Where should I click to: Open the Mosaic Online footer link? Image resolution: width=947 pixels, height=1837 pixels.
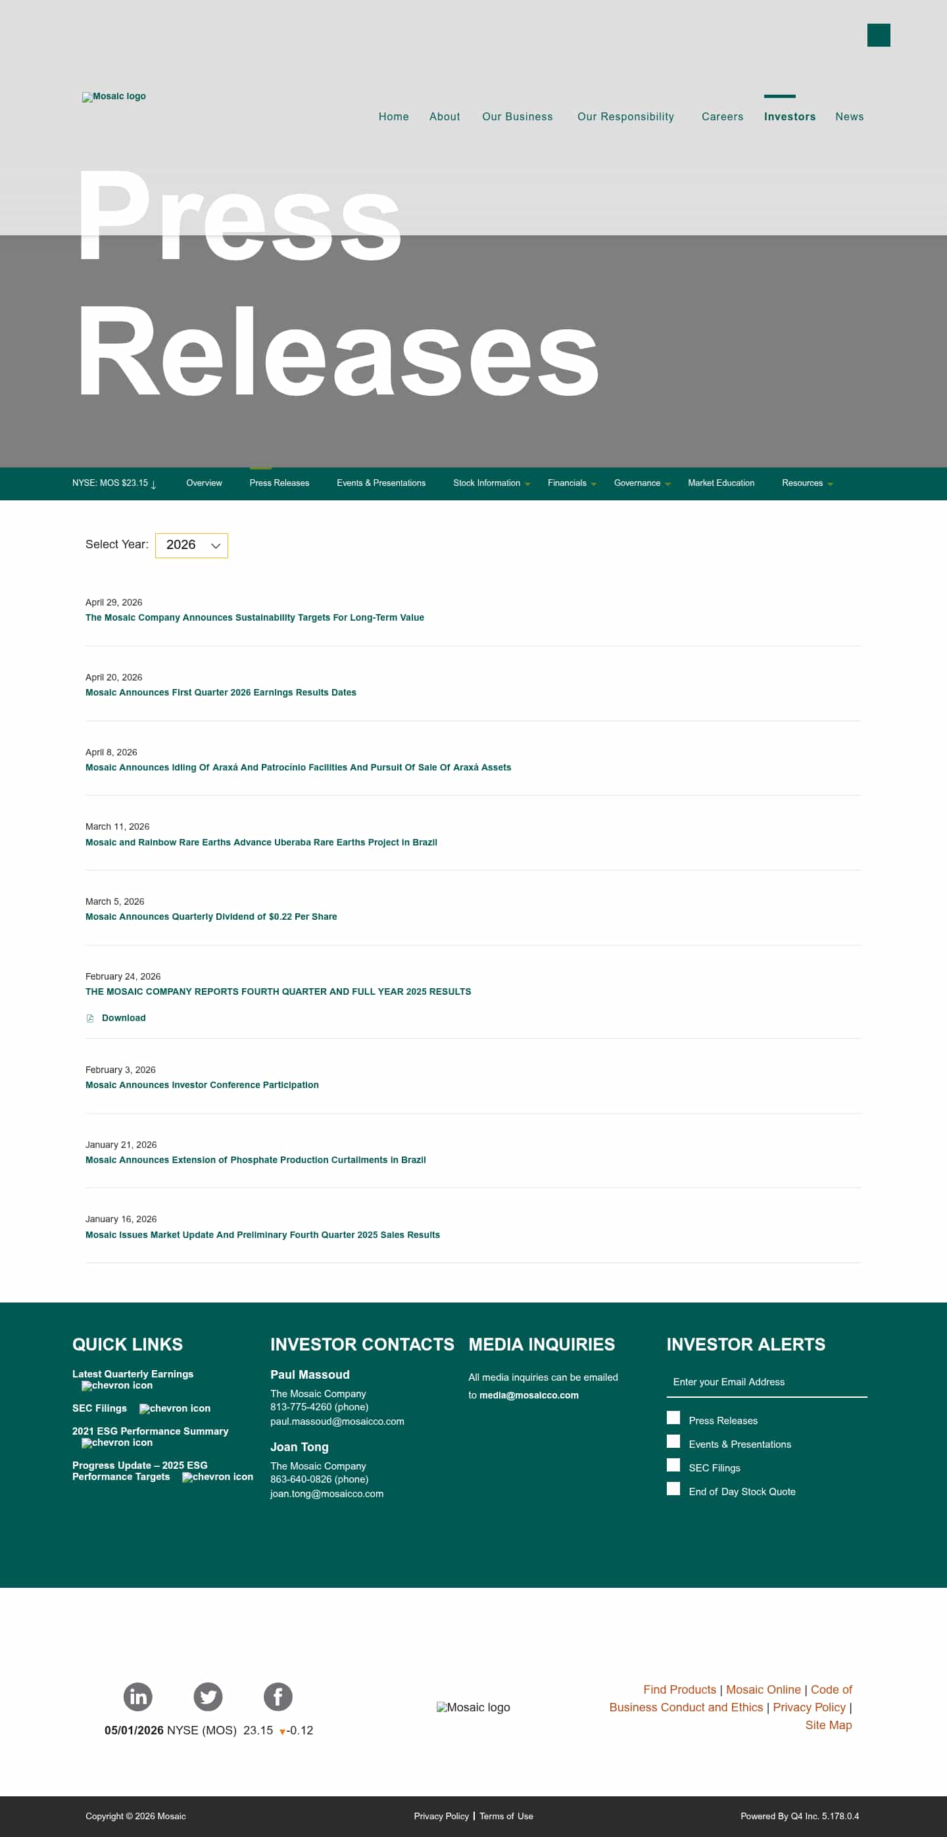(x=763, y=1689)
